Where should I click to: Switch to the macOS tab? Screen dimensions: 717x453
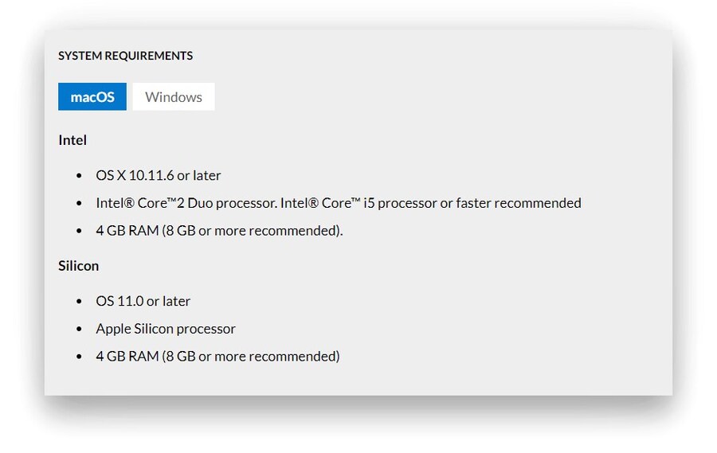click(x=92, y=97)
